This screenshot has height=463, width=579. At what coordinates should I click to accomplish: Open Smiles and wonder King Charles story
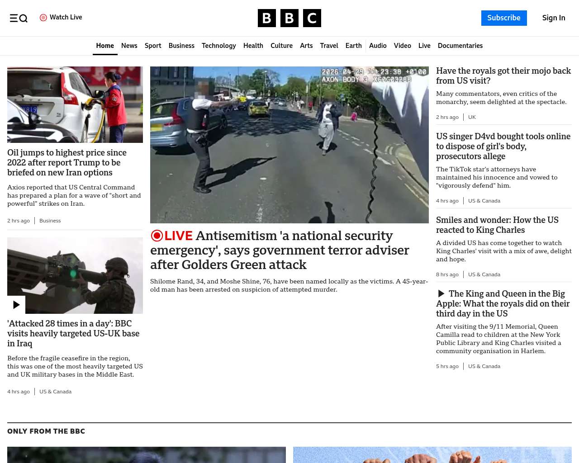pos(497,225)
